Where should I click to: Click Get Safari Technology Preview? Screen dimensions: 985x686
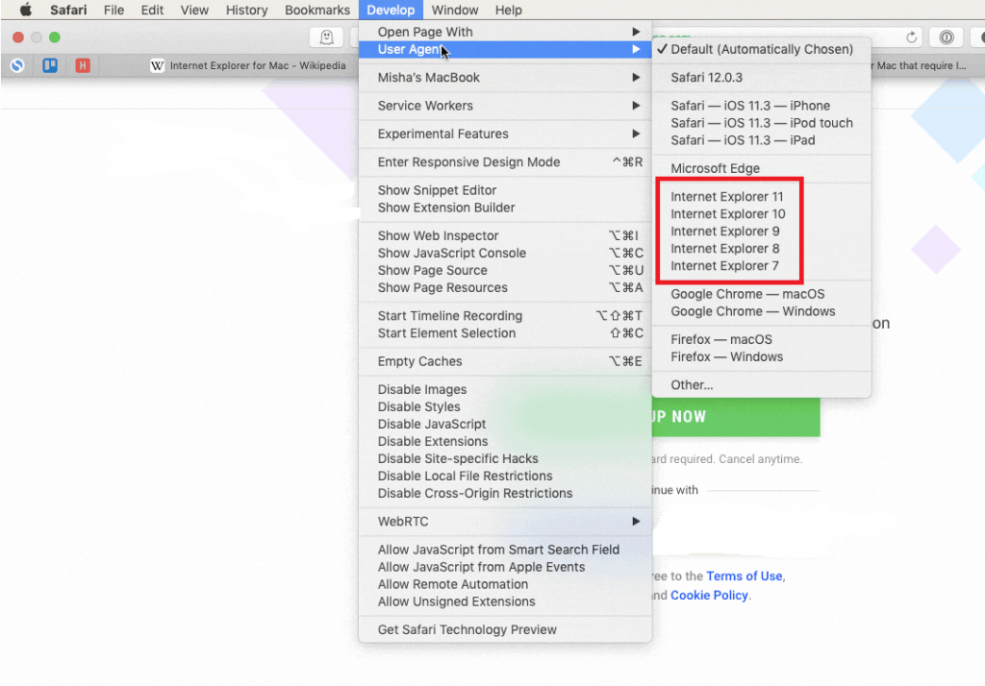(505, 630)
